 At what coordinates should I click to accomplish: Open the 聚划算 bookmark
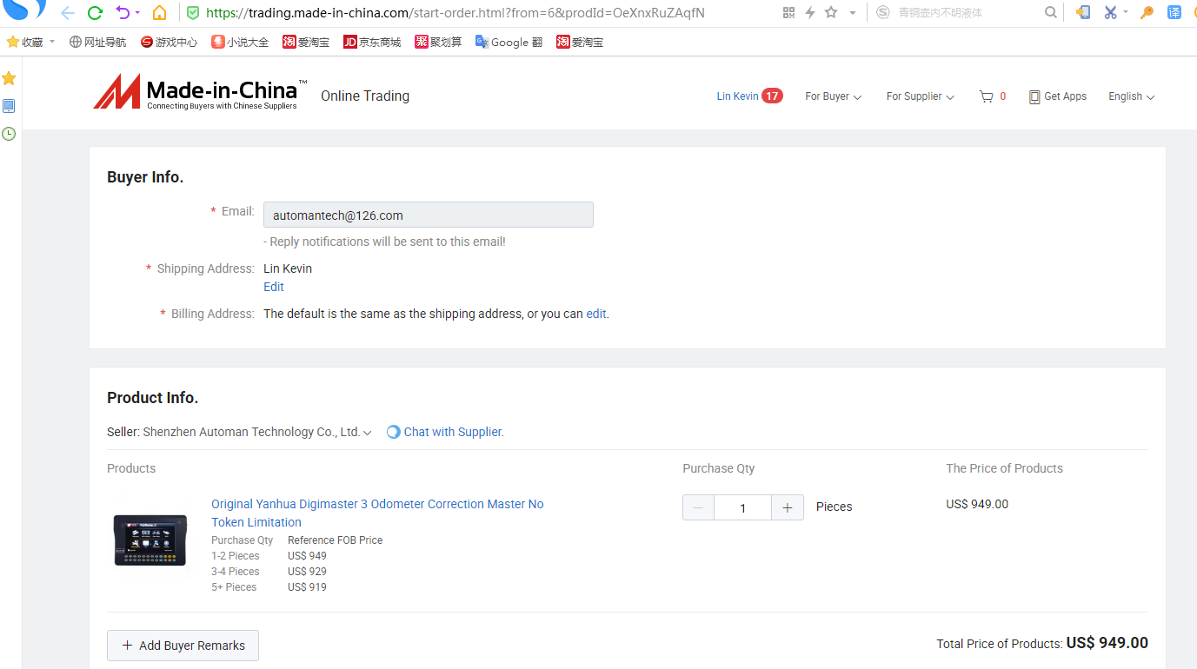pos(438,42)
